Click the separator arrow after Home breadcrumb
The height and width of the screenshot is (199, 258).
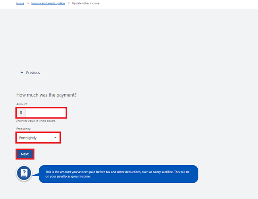click(28, 3)
